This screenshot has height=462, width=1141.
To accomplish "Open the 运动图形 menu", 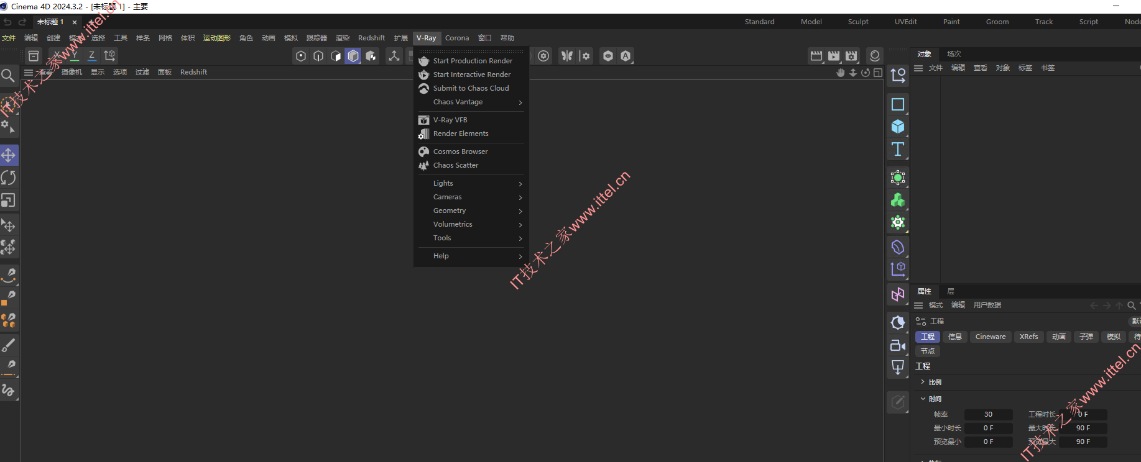I will [217, 38].
